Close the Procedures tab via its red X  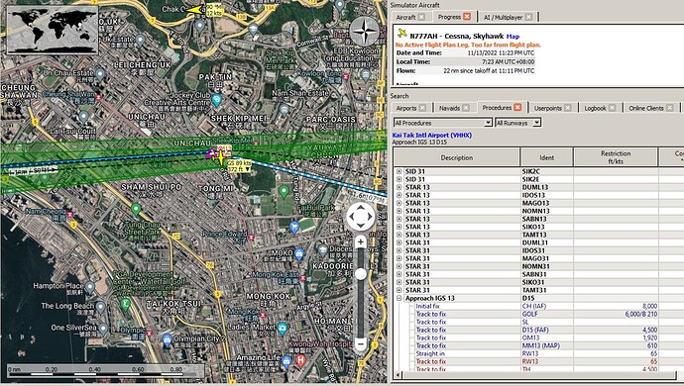517,107
